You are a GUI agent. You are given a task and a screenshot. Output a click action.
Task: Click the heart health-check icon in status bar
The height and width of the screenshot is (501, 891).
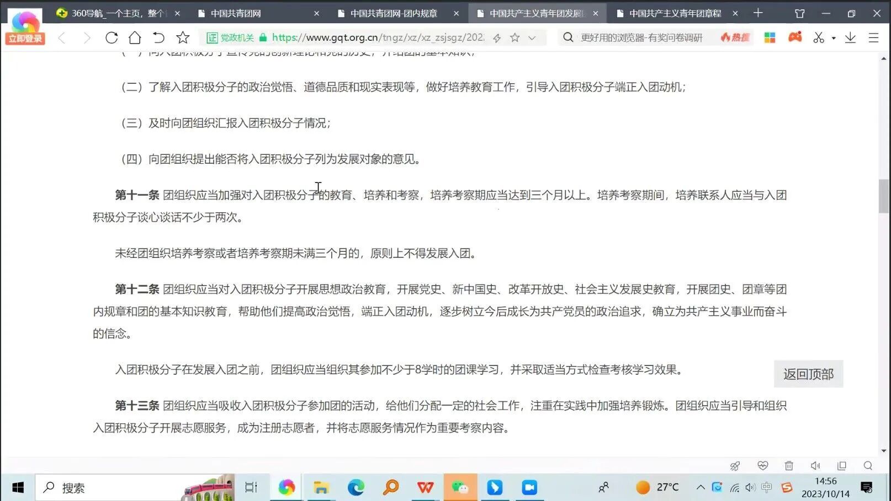(763, 466)
